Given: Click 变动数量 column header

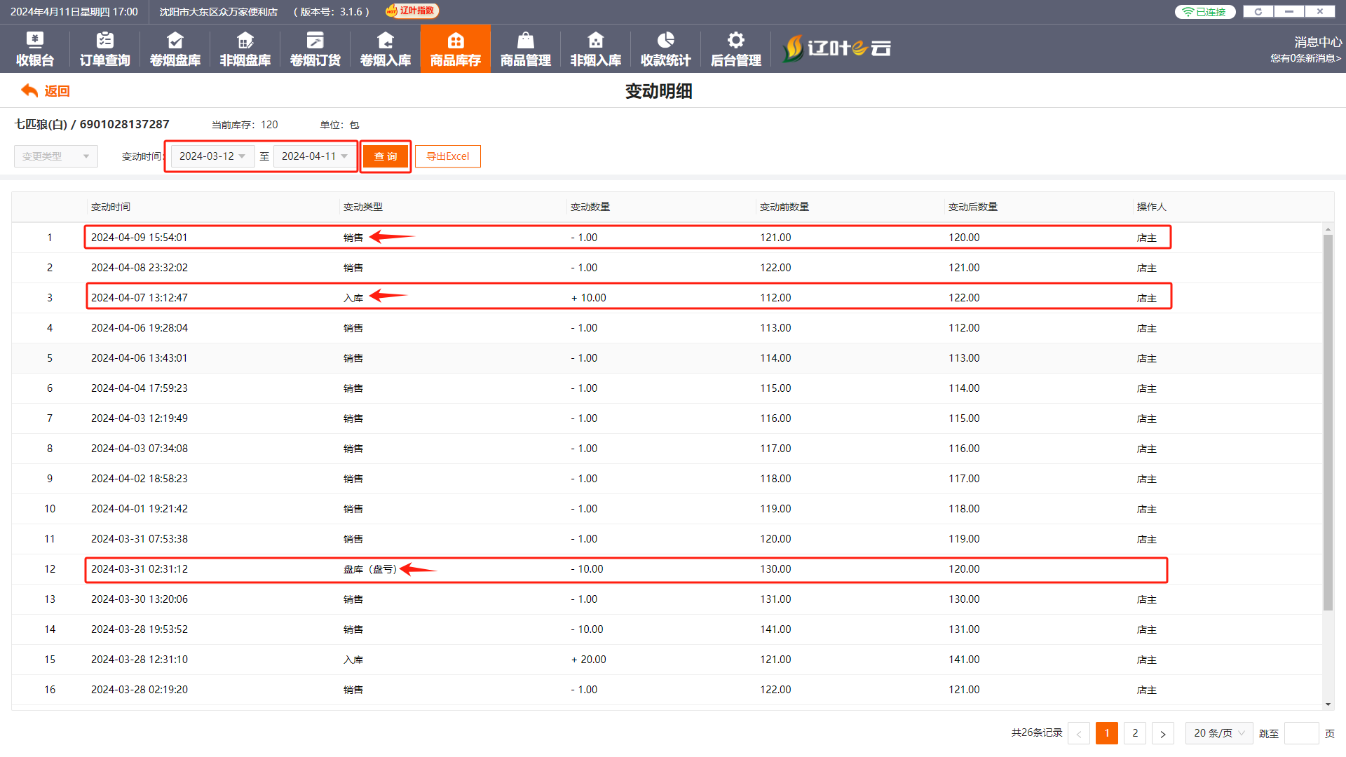Looking at the screenshot, I should pyautogui.click(x=590, y=207).
